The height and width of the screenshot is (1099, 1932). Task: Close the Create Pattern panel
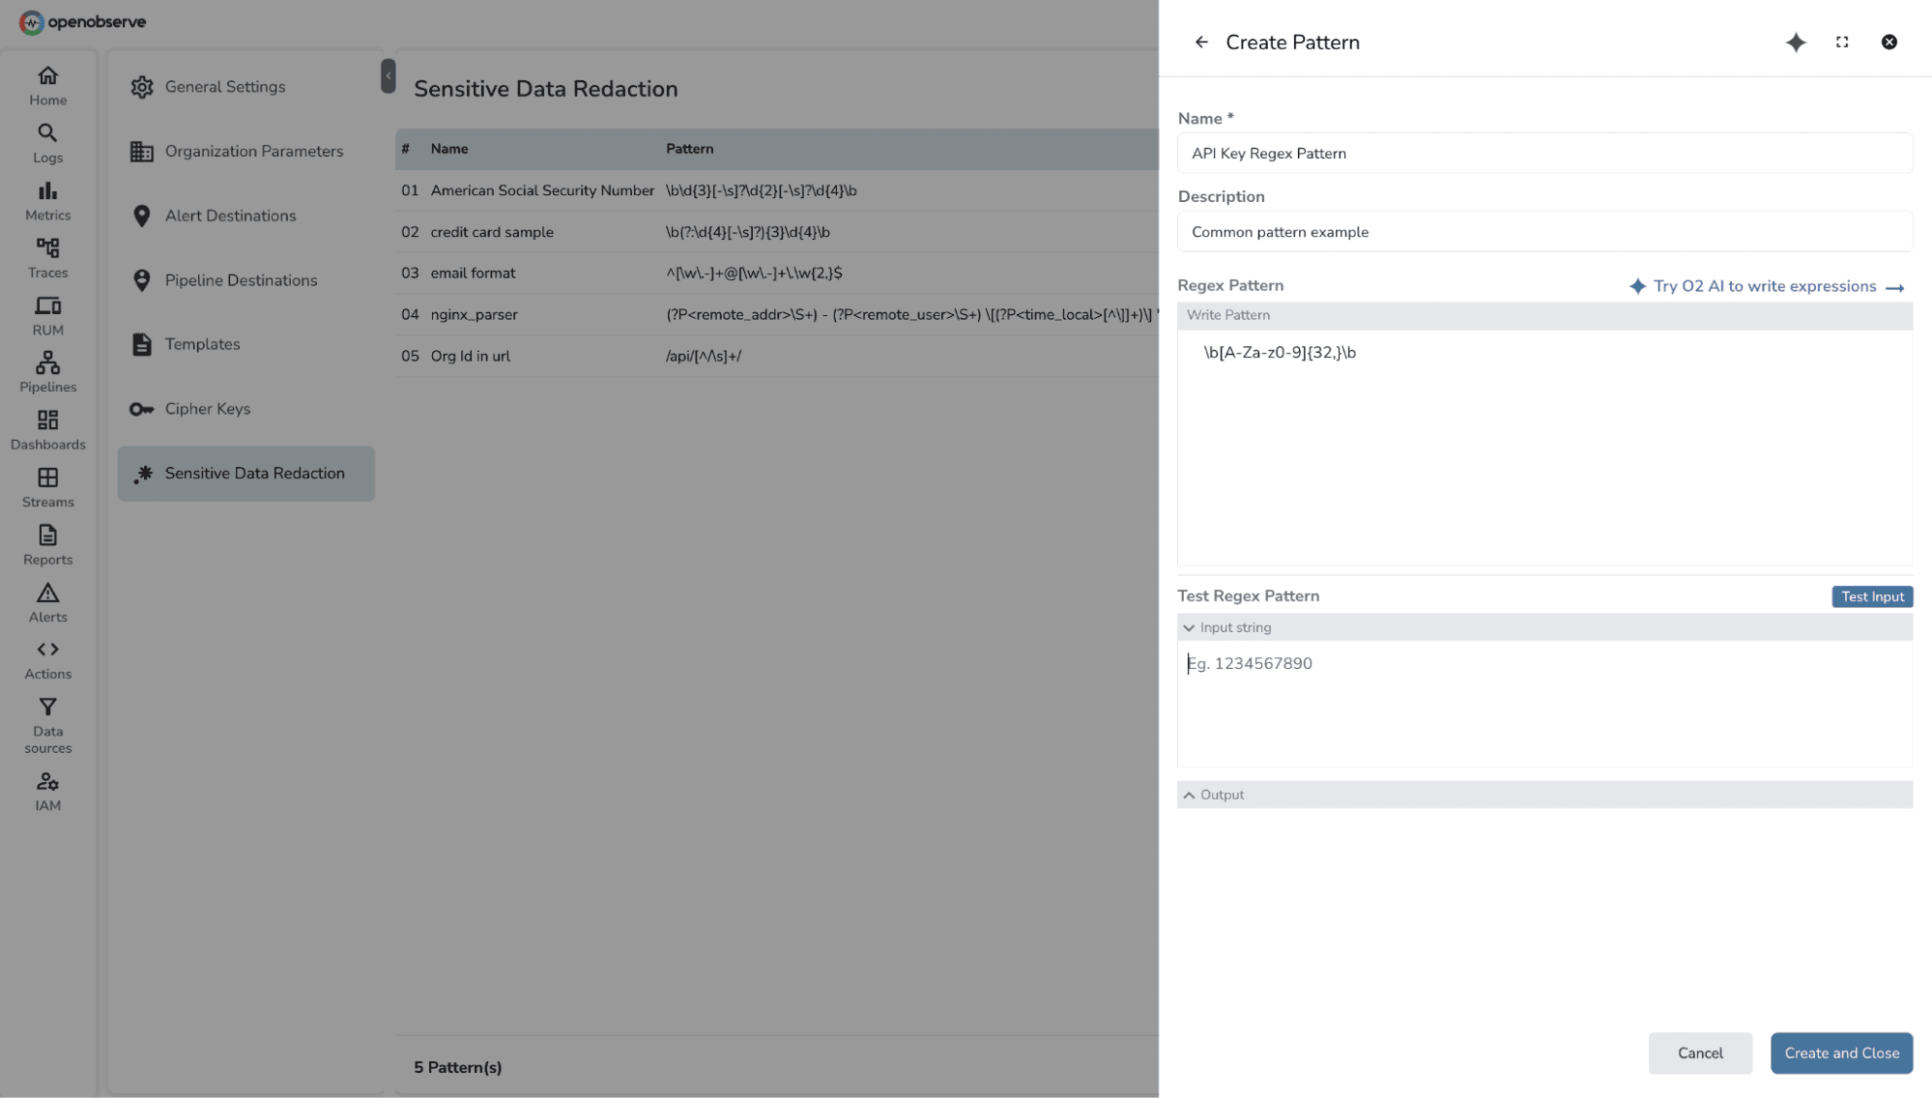click(x=1889, y=43)
